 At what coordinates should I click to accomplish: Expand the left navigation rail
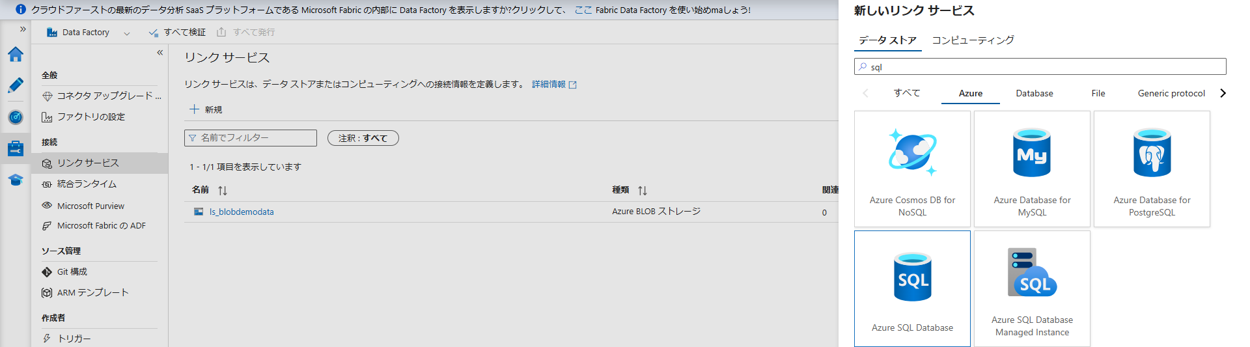pyautogui.click(x=23, y=29)
